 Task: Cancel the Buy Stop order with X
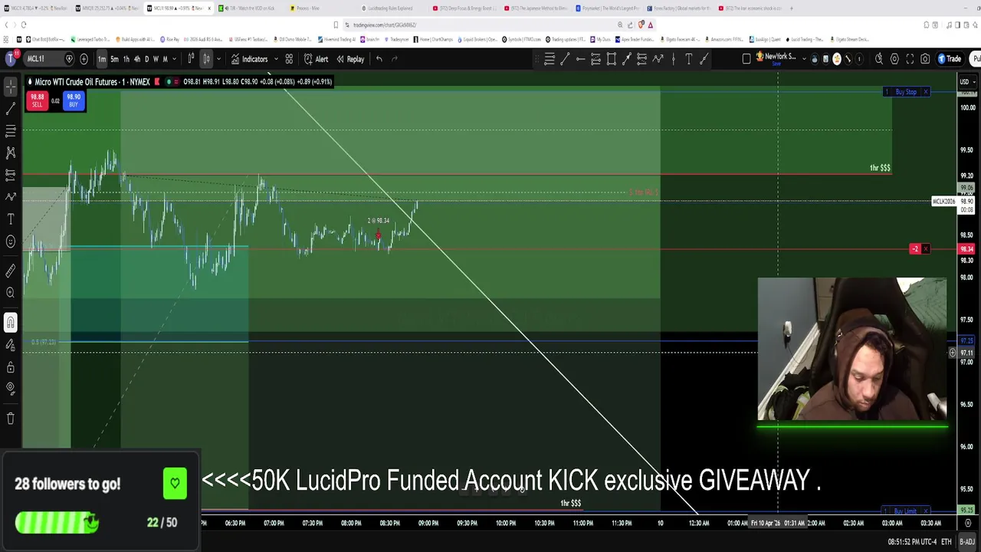click(925, 92)
